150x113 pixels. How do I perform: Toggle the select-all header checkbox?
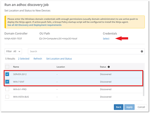[x=7, y=67]
